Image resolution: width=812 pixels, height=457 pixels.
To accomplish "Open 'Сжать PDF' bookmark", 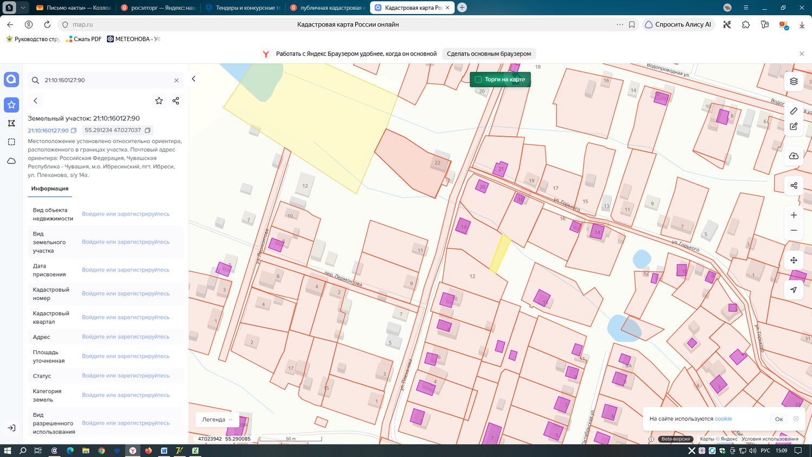I will (x=83, y=39).
